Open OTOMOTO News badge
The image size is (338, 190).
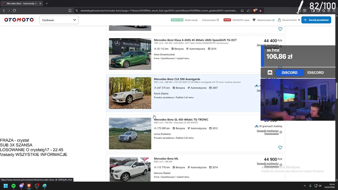point(177,20)
